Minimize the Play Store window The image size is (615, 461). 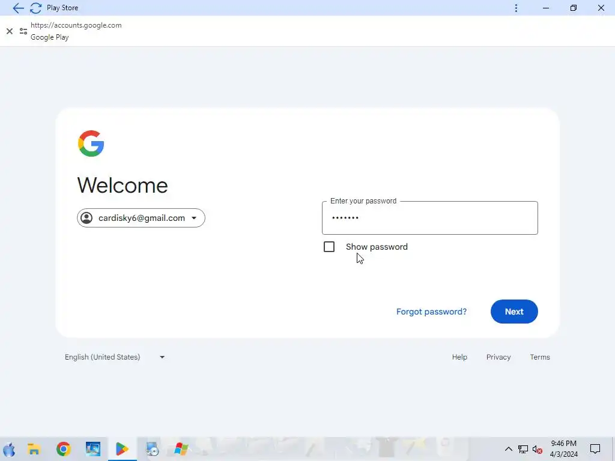546,8
